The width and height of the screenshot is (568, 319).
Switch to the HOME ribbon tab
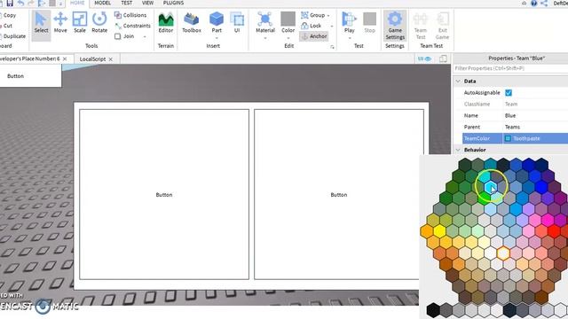click(77, 3)
